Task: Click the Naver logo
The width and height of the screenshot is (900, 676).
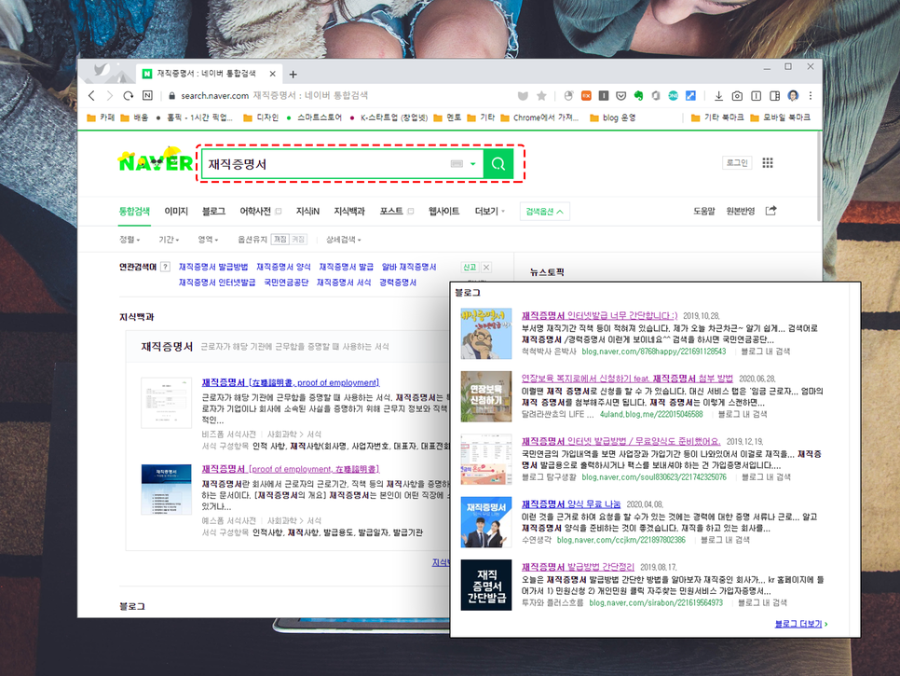Action: [157, 160]
